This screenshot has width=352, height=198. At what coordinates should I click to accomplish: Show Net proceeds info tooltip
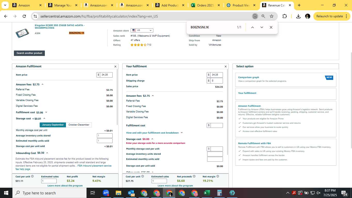(x=194, y=176)
